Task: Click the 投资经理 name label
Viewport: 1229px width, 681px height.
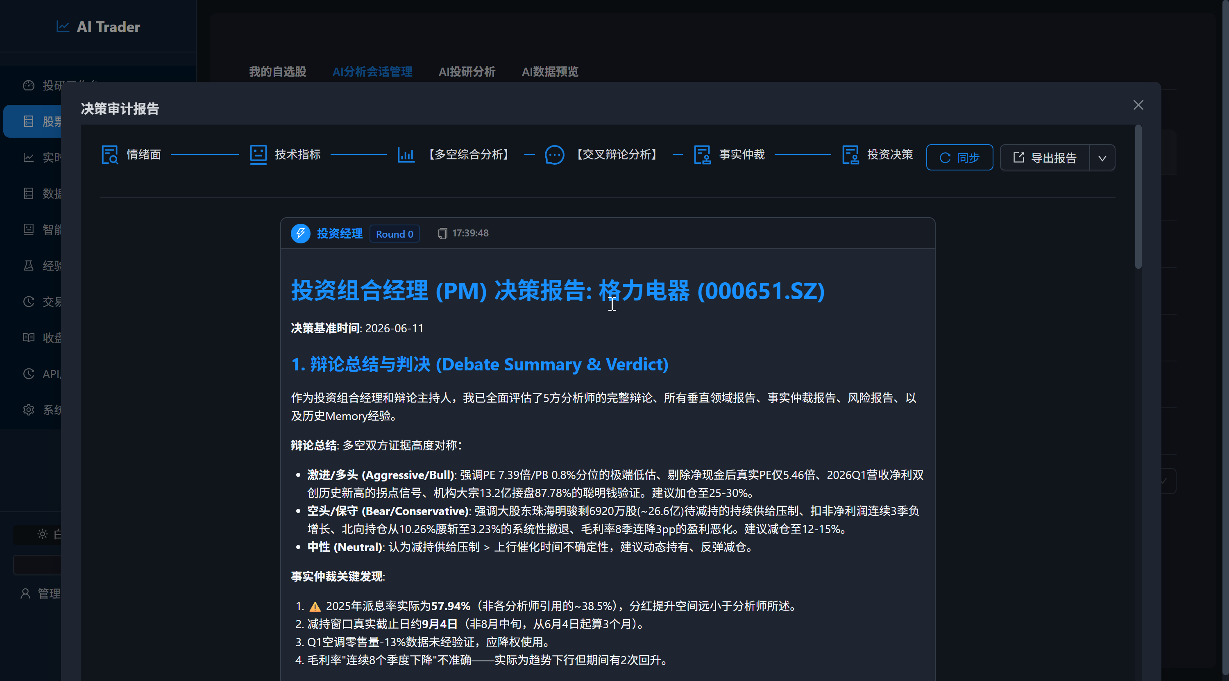Action: tap(340, 234)
